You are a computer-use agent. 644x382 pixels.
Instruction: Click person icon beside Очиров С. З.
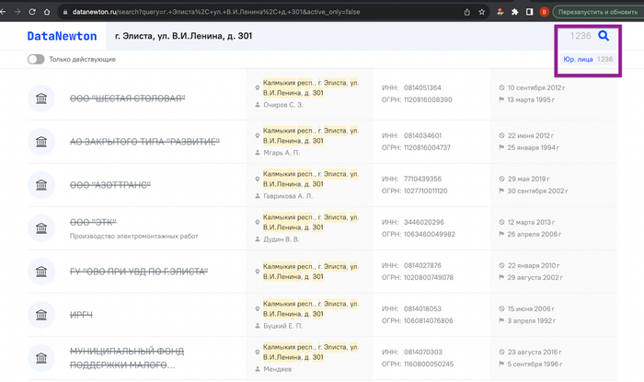pos(258,105)
